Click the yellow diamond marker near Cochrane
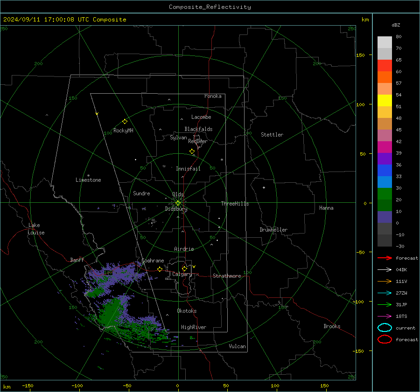This screenshot has width=420, height=392. click(160, 269)
